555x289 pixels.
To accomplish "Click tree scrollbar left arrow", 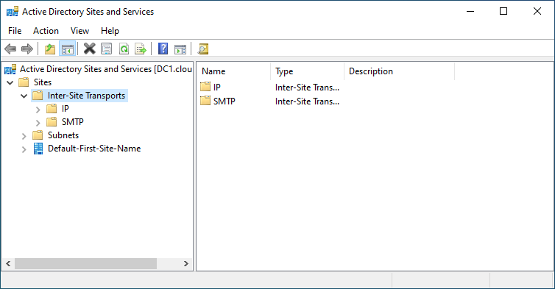I will [x=8, y=263].
